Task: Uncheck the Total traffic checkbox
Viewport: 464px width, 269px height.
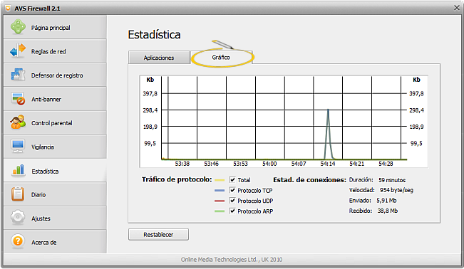Action: pos(232,180)
